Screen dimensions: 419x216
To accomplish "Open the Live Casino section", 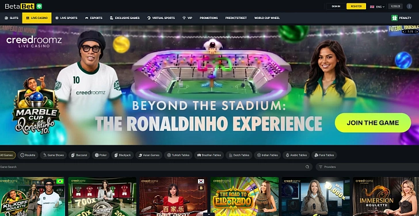I will (x=37, y=18).
